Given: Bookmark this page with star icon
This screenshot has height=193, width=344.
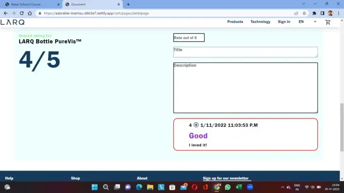Looking at the screenshot, I should click(304, 13).
